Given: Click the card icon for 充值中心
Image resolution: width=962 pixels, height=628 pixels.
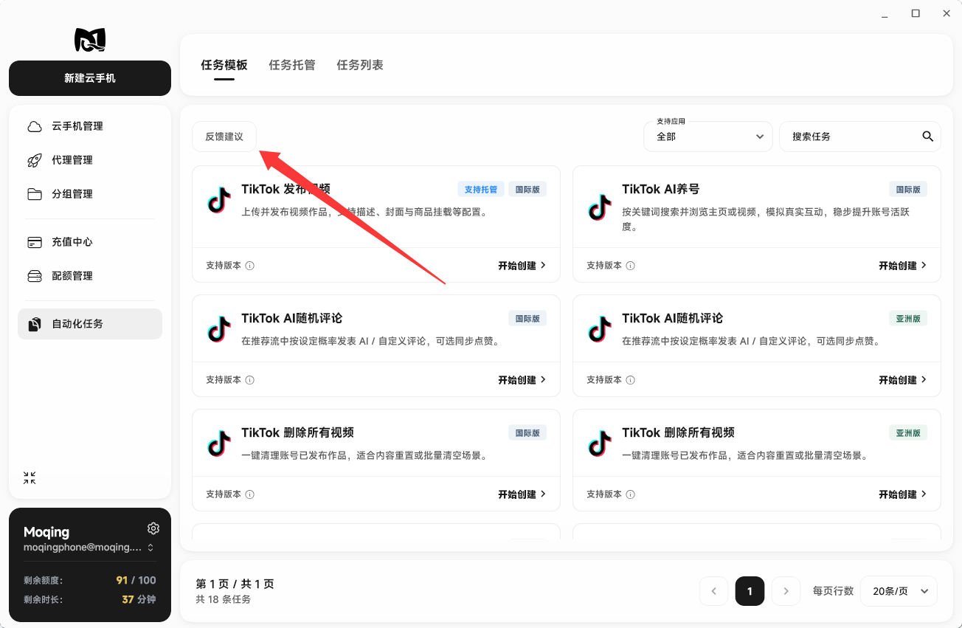Looking at the screenshot, I should [x=35, y=242].
